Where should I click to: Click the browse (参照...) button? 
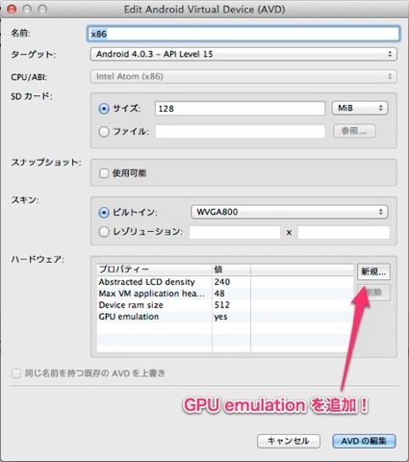click(x=354, y=131)
